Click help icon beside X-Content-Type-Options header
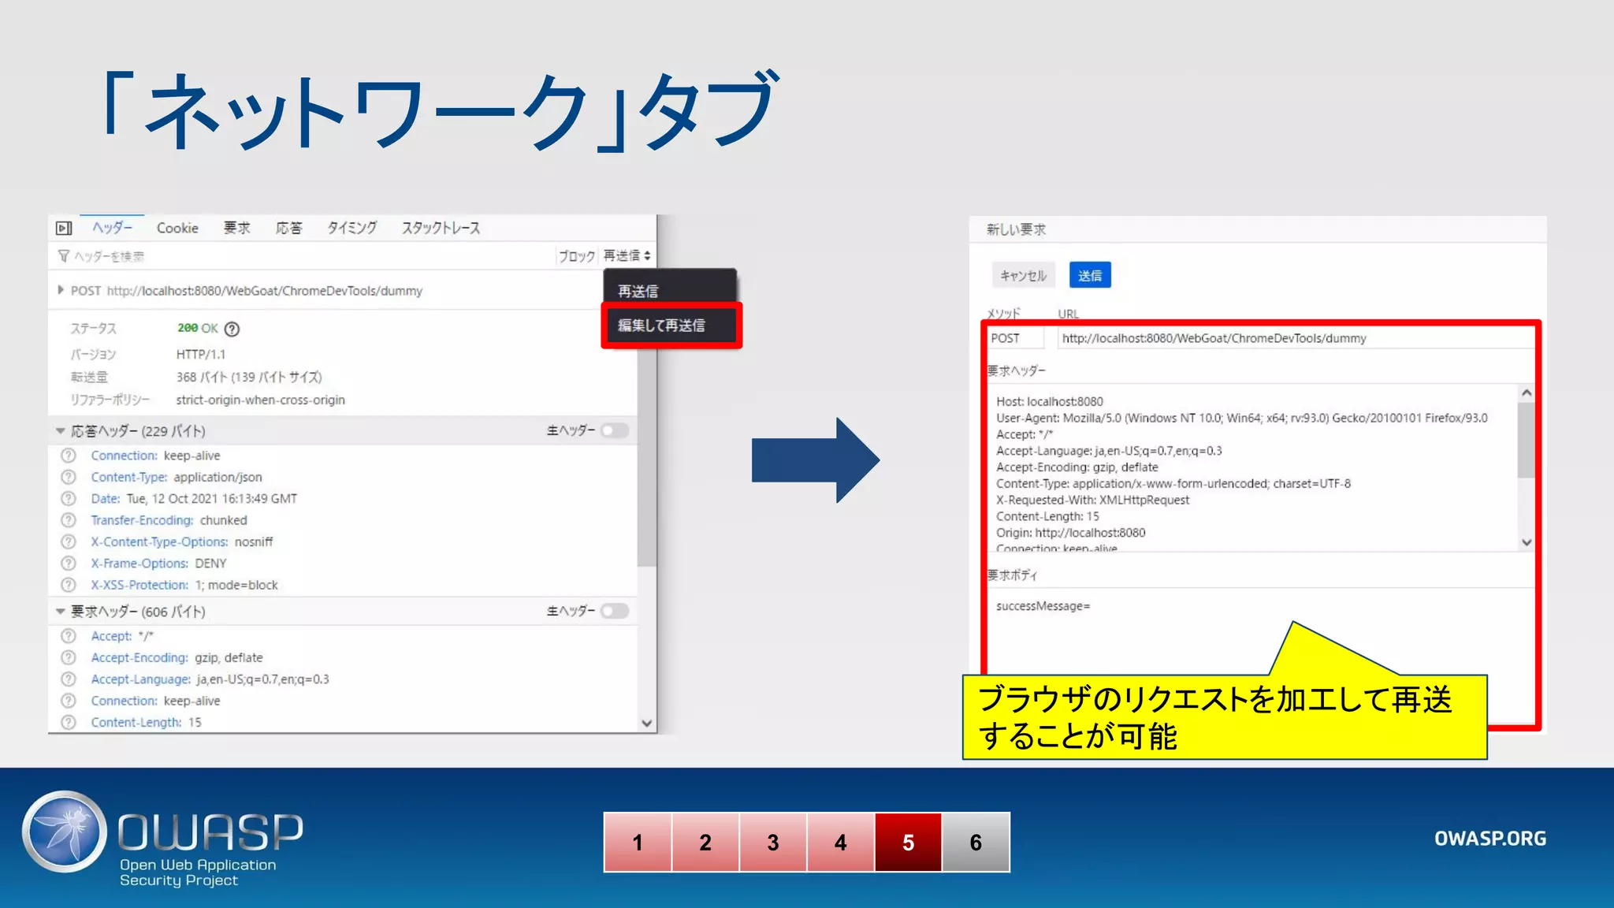 [69, 542]
